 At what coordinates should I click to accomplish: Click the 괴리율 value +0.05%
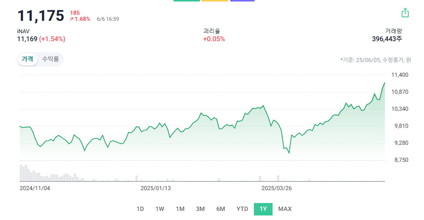tap(214, 39)
